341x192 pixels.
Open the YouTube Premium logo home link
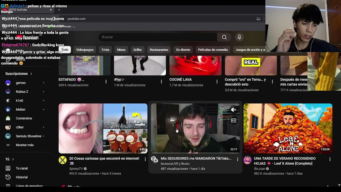pos(27,37)
